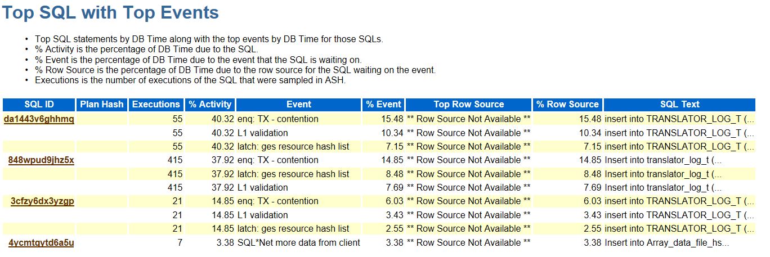770x257 pixels.
Task: Click the 'Top SQL with Top Events' heading
Action: click(110, 13)
